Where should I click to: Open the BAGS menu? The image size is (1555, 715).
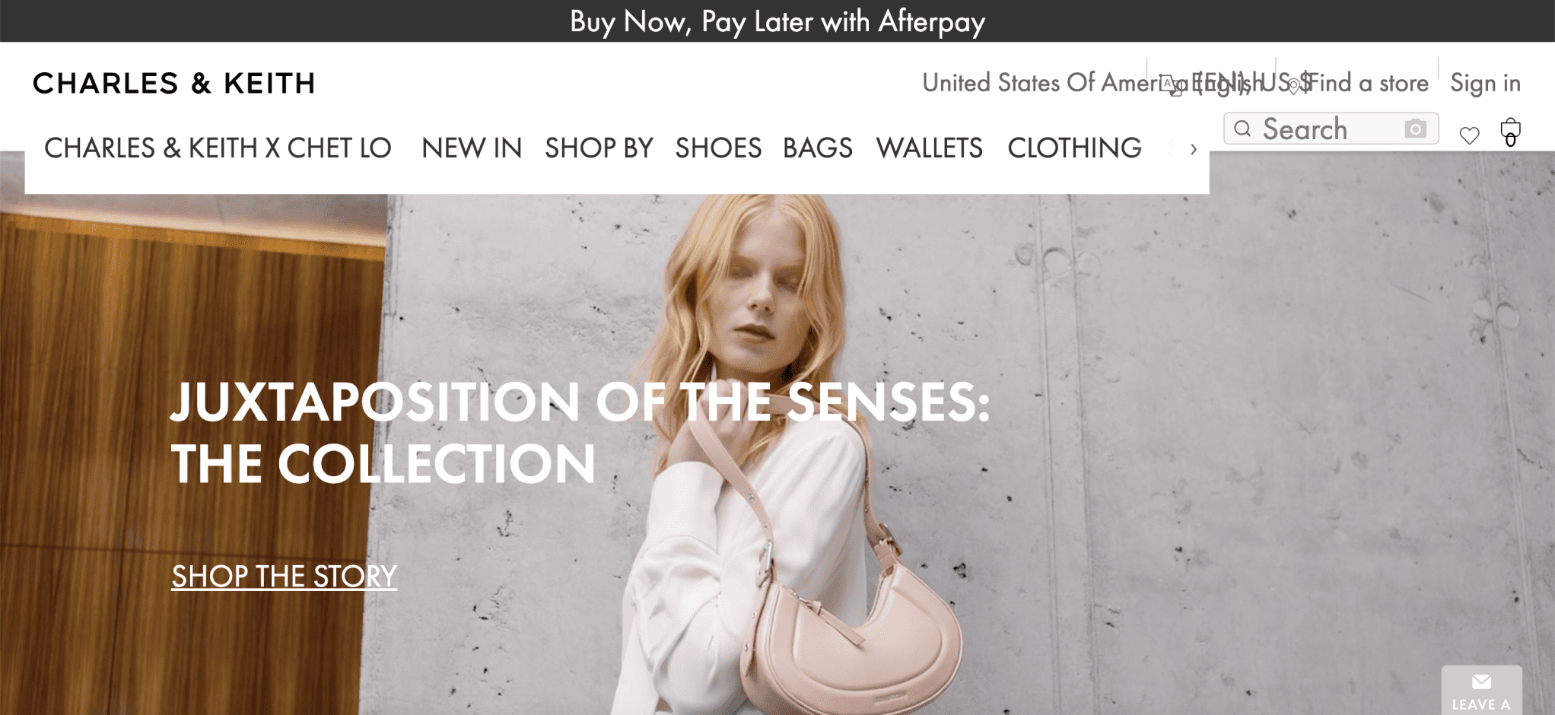[x=818, y=148]
